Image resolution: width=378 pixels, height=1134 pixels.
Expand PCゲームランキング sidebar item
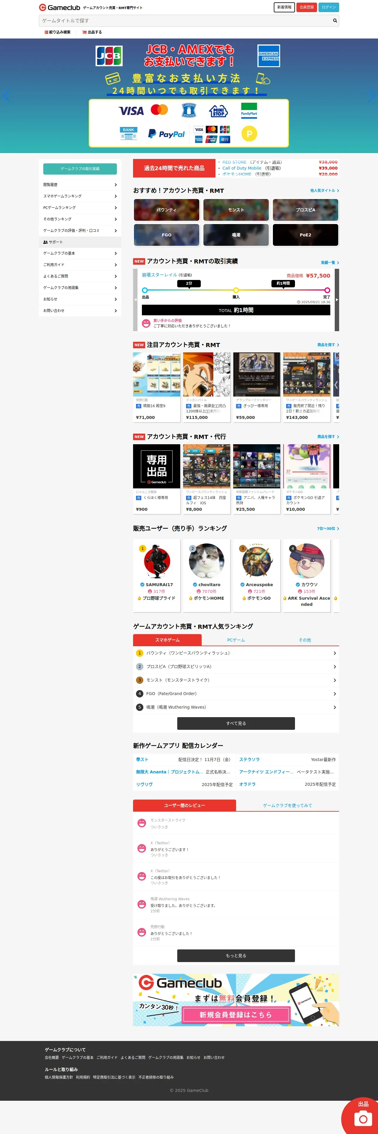80,208
